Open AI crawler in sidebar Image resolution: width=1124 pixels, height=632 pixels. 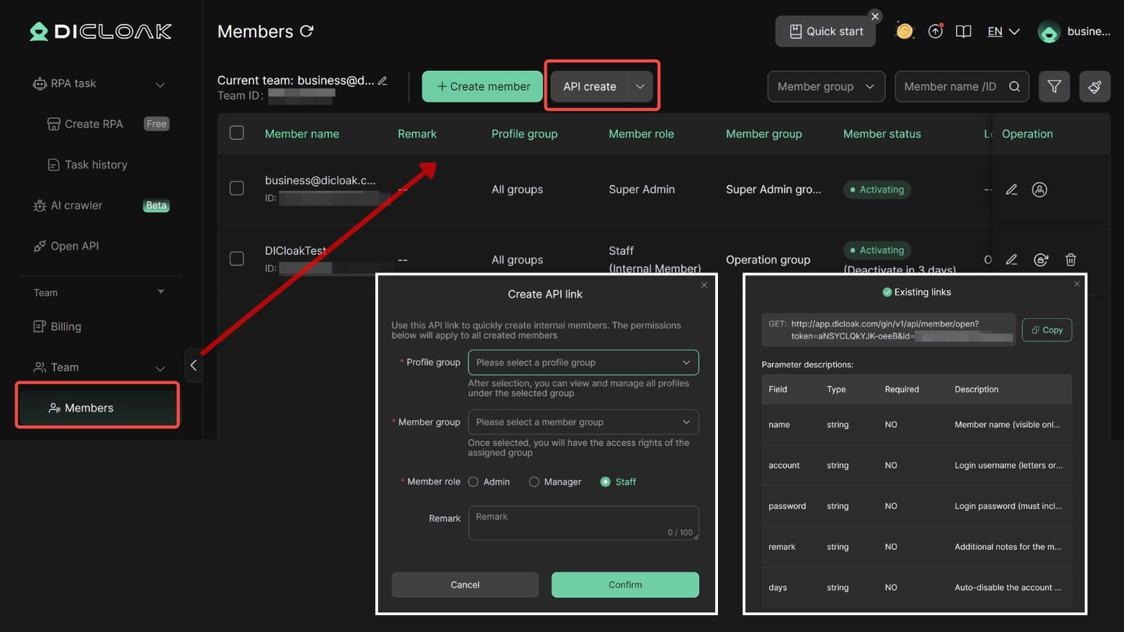point(76,206)
